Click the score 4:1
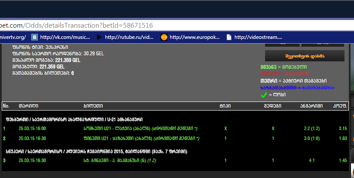This screenshot has height=178, width=354. [312, 161]
